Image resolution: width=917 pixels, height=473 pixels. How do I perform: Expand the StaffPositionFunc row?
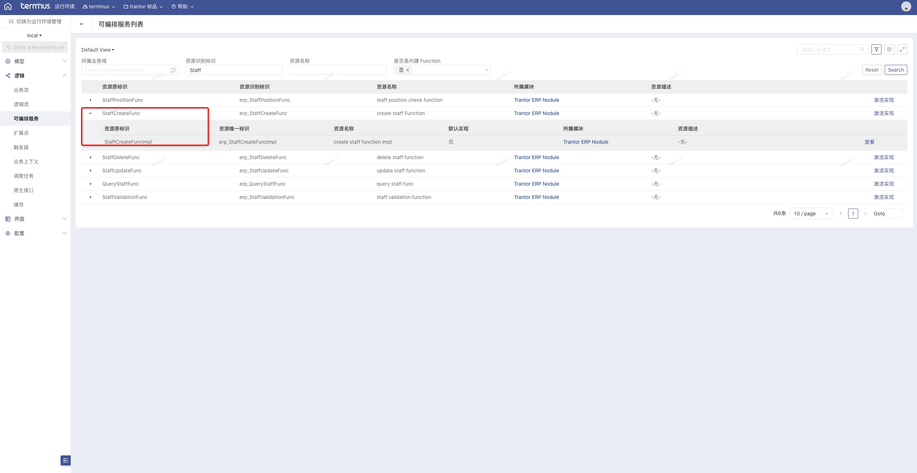coord(90,100)
